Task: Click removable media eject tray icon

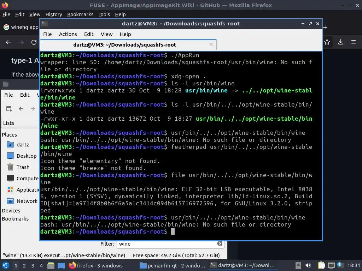Action: 298,265
